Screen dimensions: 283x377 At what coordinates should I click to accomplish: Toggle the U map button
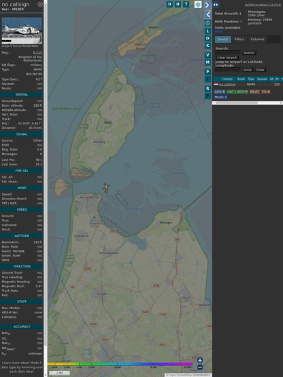tap(170, 4)
